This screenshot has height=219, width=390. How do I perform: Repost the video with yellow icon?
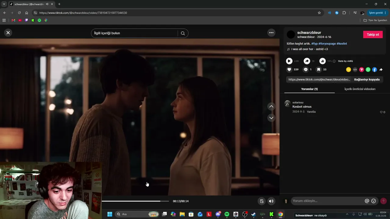349,70
